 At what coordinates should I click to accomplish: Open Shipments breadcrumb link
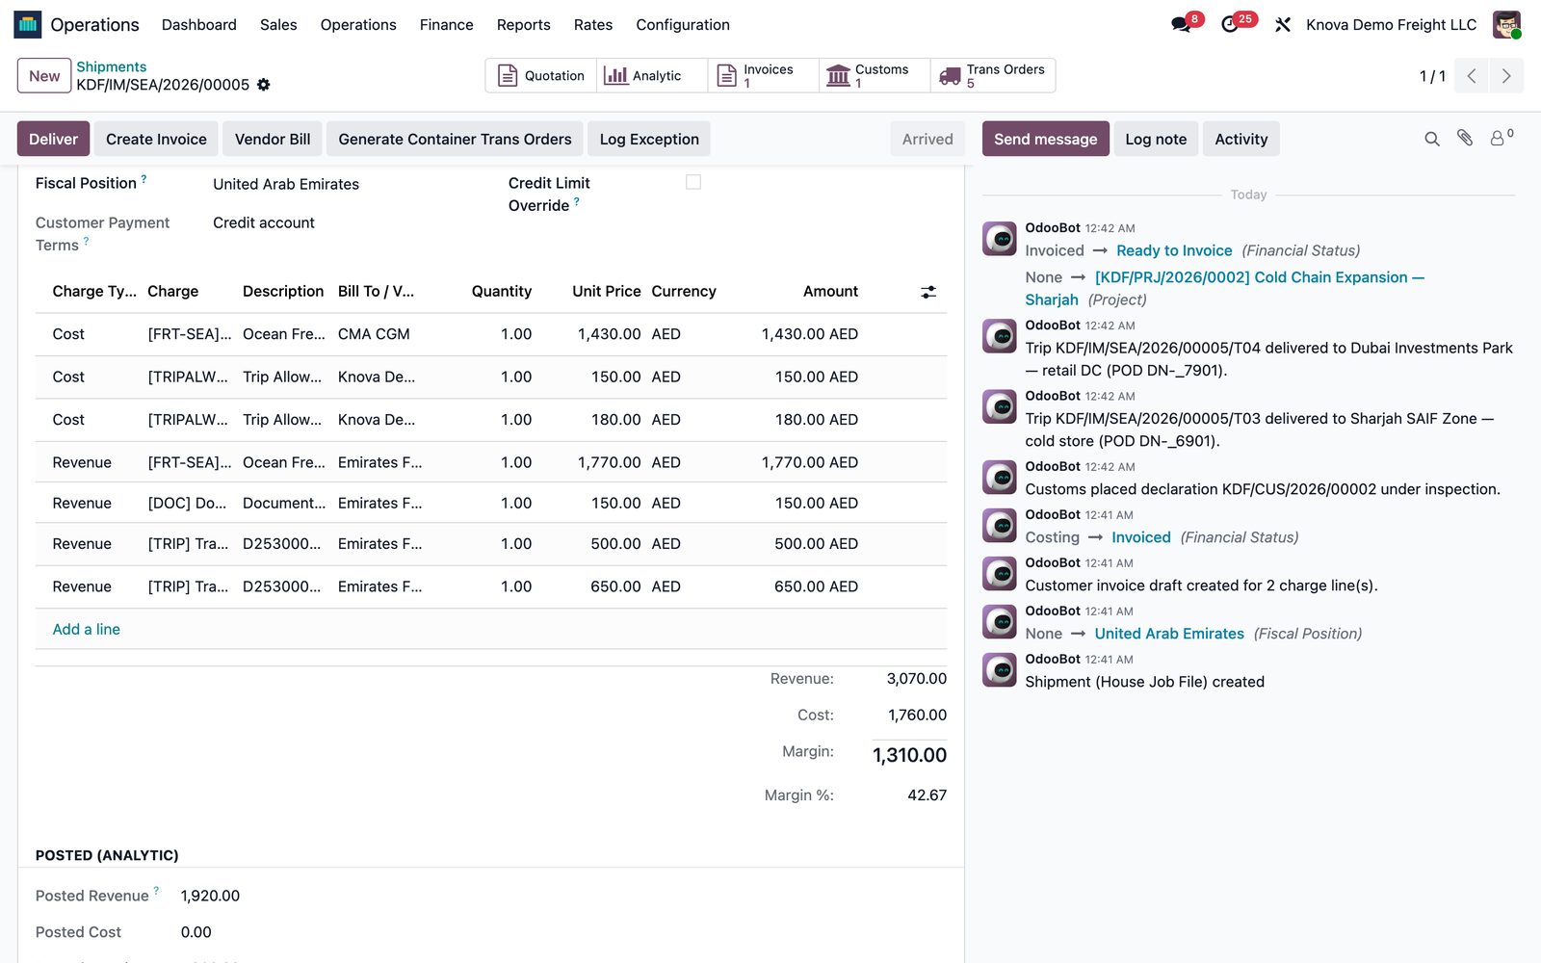112,66
